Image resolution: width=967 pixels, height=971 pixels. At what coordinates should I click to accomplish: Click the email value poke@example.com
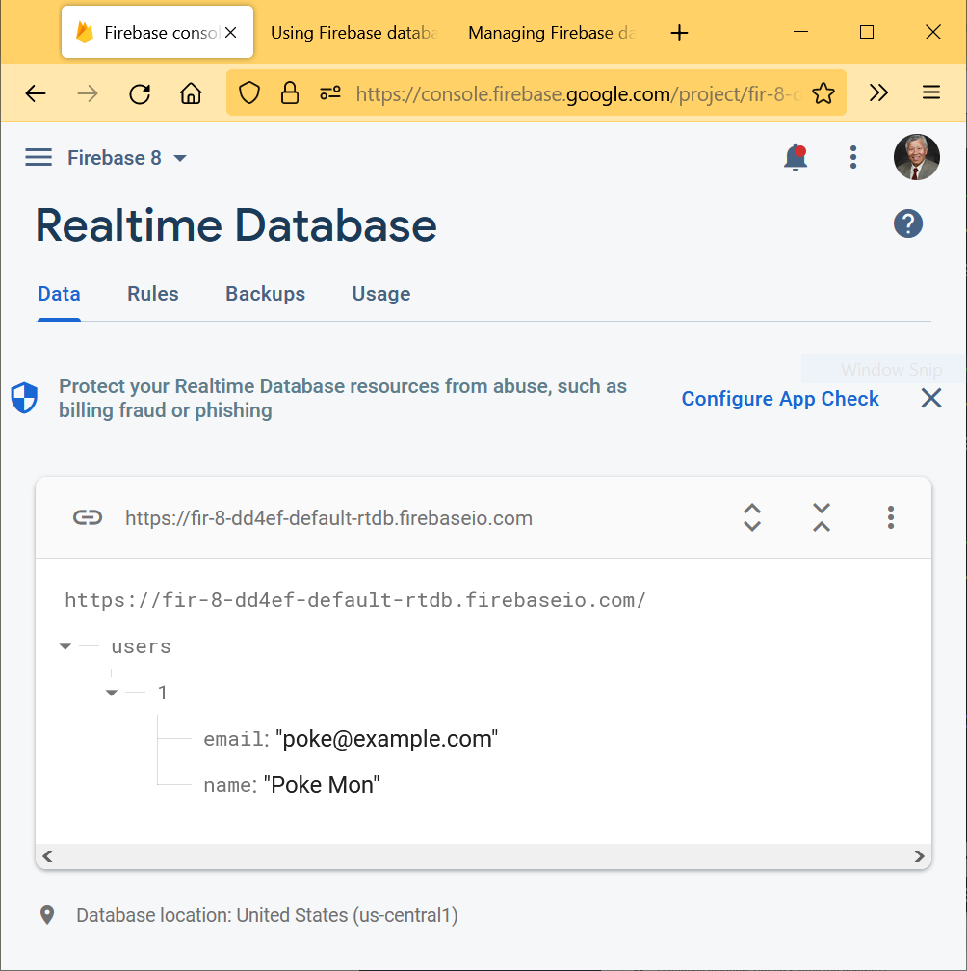tap(386, 739)
